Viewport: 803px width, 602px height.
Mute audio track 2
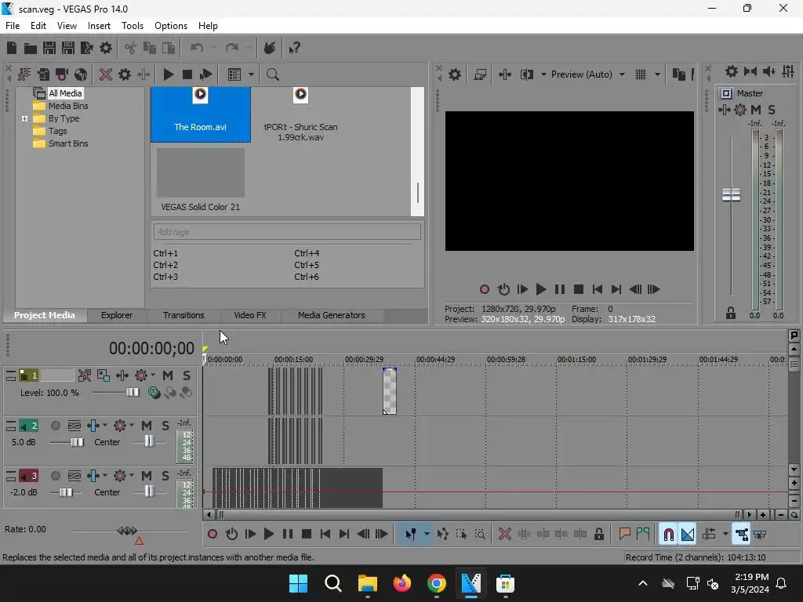pos(147,426)
